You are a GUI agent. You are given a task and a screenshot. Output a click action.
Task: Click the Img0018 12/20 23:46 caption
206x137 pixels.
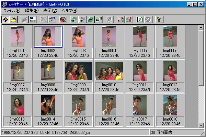[170, 121]
